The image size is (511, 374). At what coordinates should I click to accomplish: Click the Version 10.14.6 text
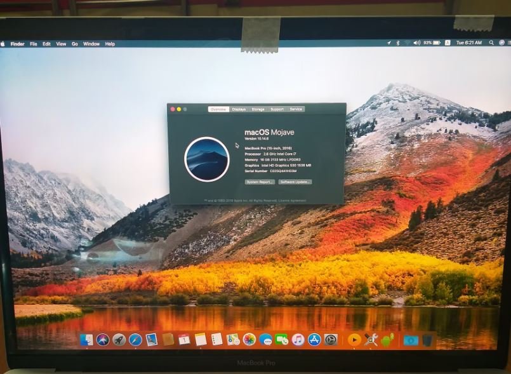coord(256,138)
